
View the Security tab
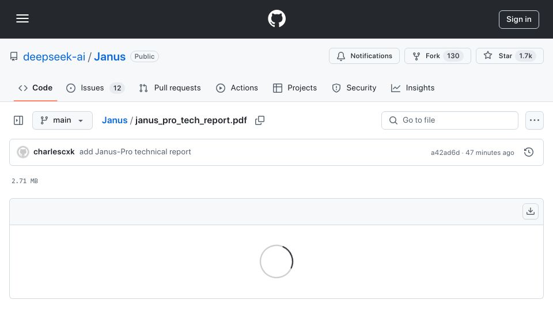click(354, 88)
